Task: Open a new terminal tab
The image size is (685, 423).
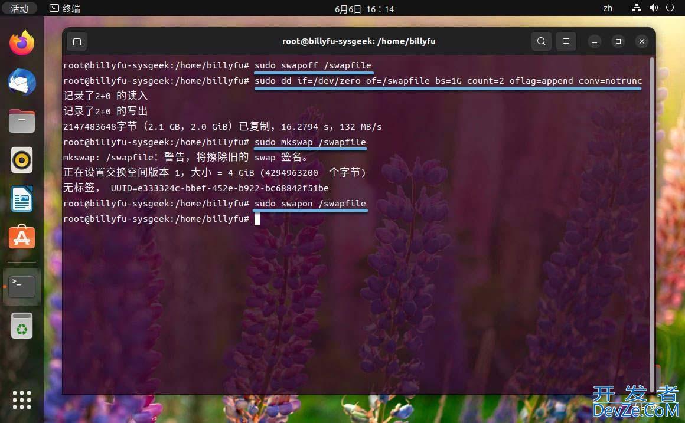Action: click(77, 41)
